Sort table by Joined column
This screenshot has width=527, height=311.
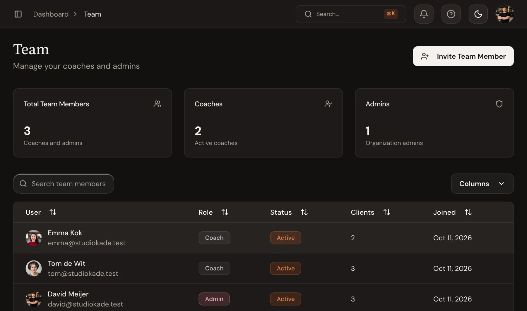pyautogui.click(x=453, y=212)
